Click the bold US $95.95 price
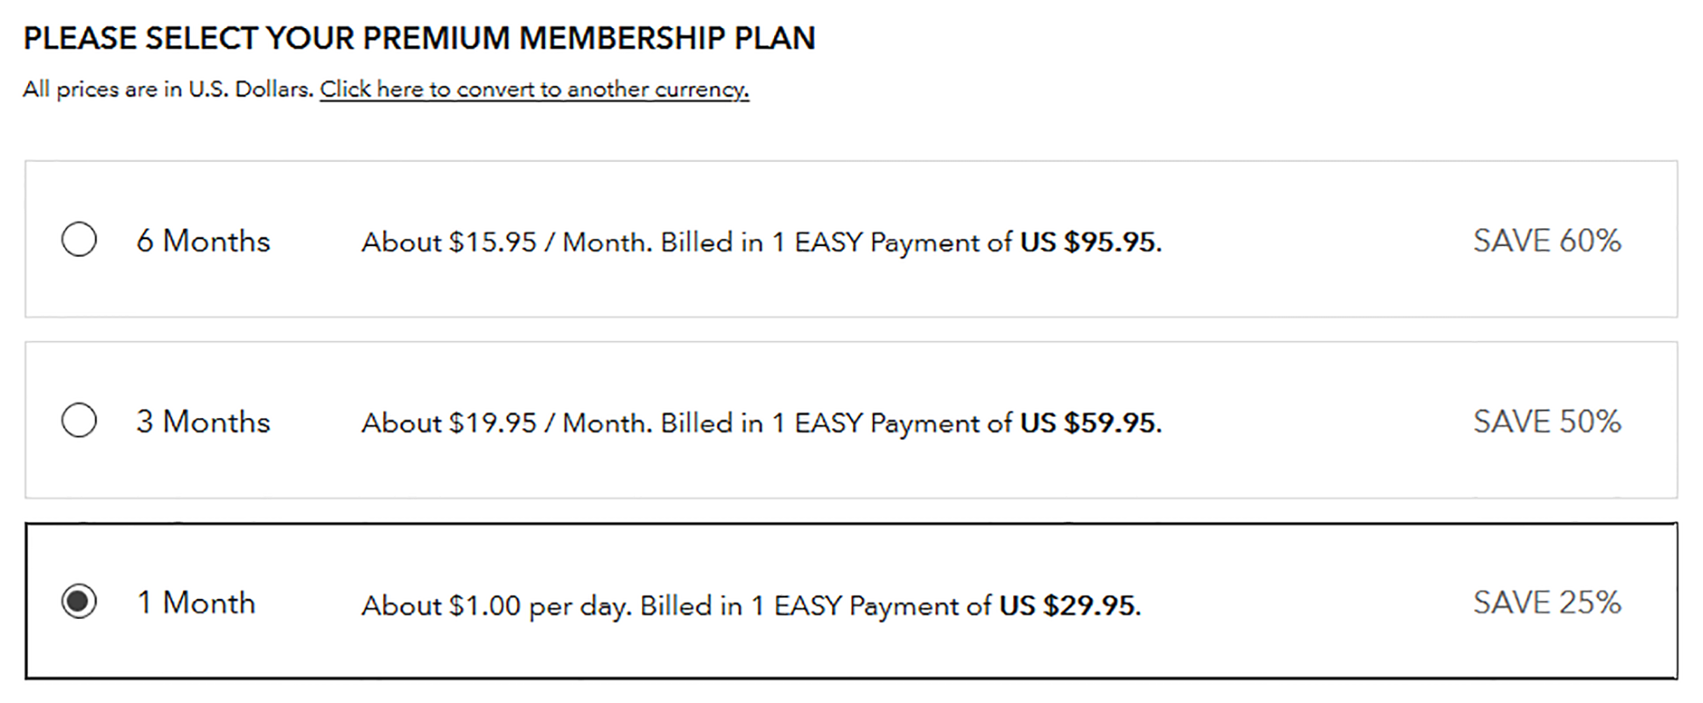The width and height of the screenshot is (1703, 703). click(1090, 243)
